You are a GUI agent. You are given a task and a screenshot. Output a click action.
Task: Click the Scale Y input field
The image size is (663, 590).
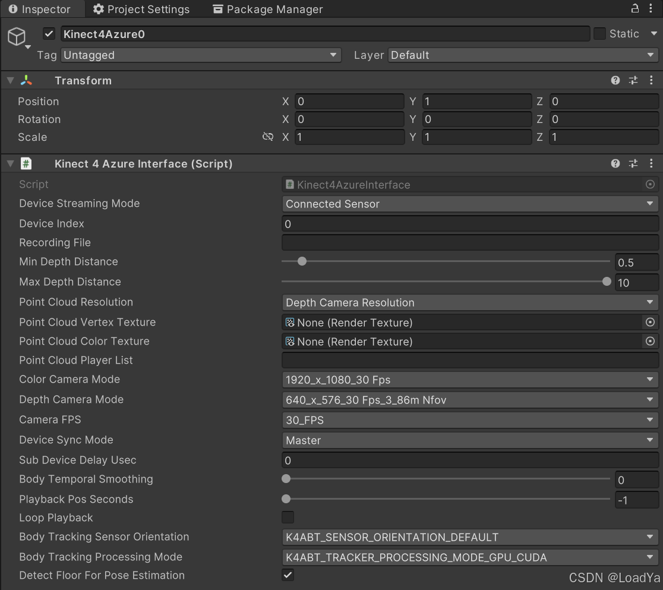pos(476,137)
